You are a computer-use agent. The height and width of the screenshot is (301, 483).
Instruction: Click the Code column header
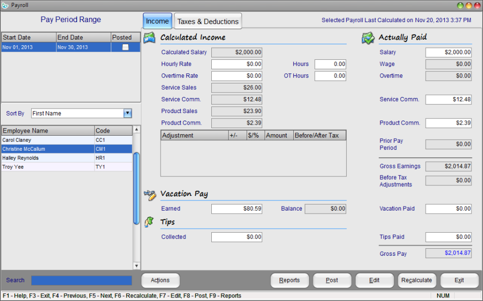114,131
